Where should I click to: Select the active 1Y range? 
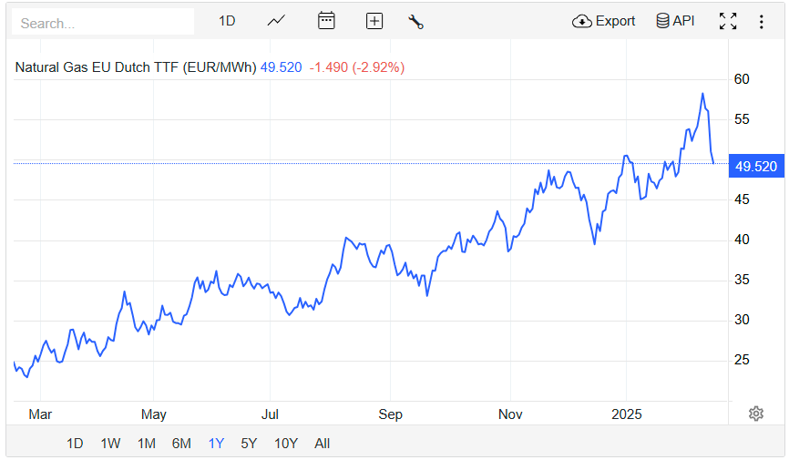pos(216,444)
